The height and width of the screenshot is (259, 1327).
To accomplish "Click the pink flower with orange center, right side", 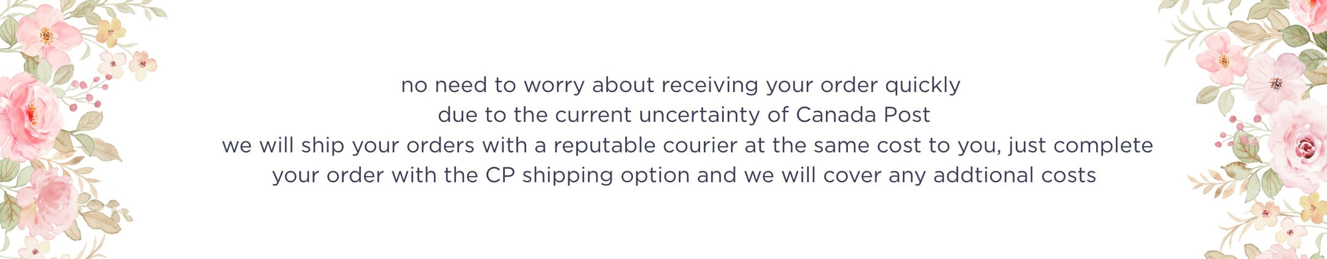I will pyautogui.click(x=1222, y=60).
